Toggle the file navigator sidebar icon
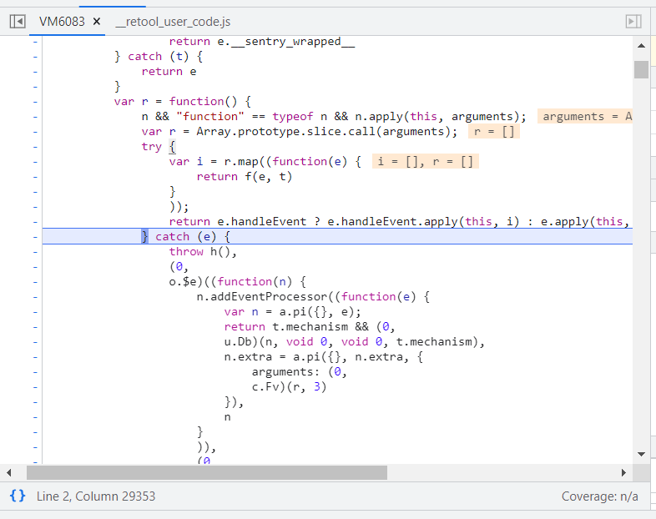 coord(18,22)
